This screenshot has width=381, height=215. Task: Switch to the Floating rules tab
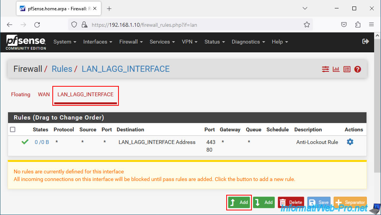click(21, 94)
